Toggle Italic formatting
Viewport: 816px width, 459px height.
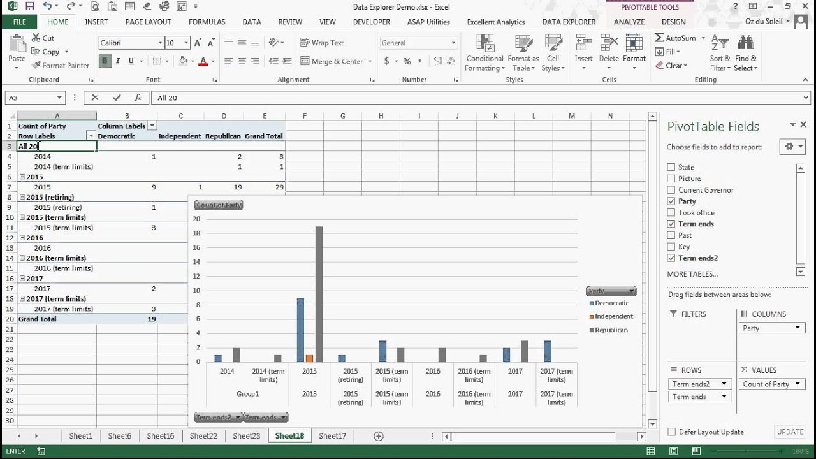(x=118, y=61)
